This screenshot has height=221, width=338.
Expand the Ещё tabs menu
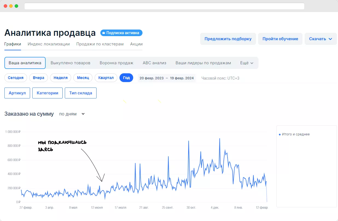coord(247,63)
